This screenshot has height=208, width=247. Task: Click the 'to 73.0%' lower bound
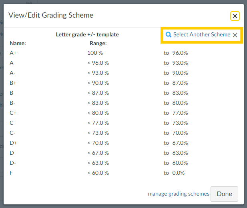176,123
